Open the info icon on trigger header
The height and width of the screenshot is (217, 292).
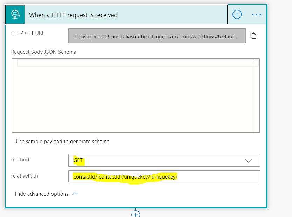point(237,14)
